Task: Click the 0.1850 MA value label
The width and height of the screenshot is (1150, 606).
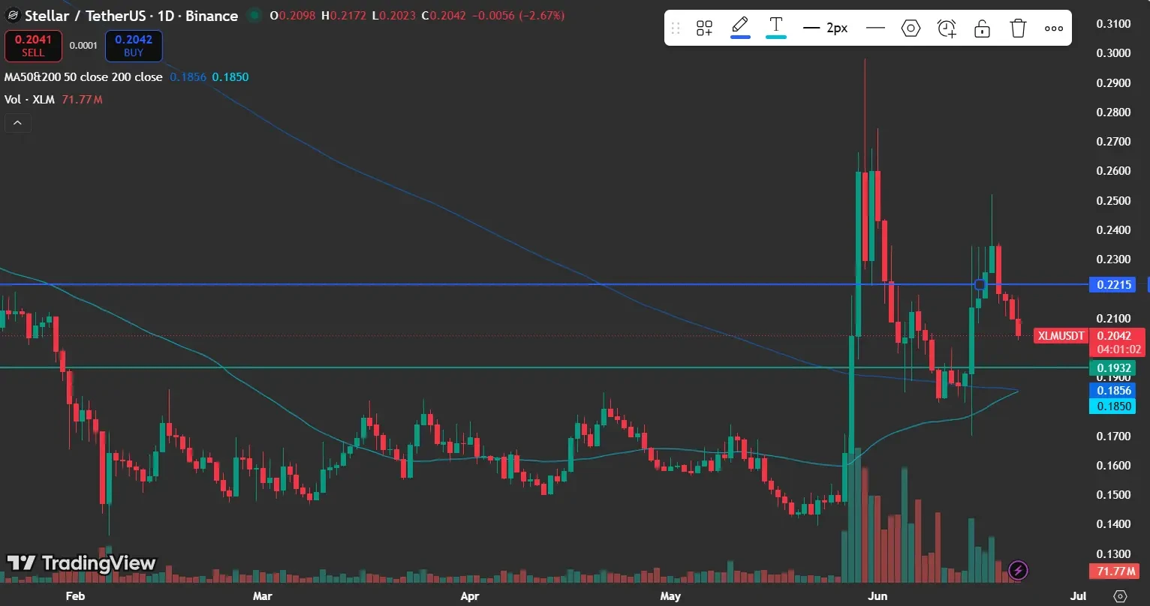Action: [x=1113, y=406]
